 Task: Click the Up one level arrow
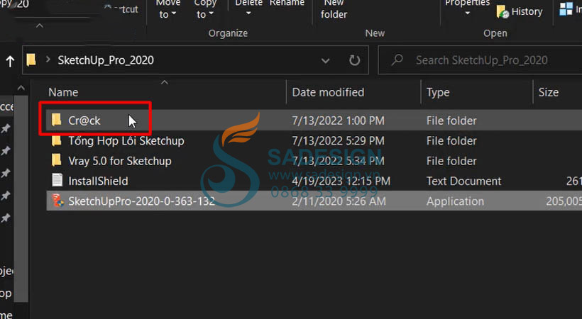point(10,61)
